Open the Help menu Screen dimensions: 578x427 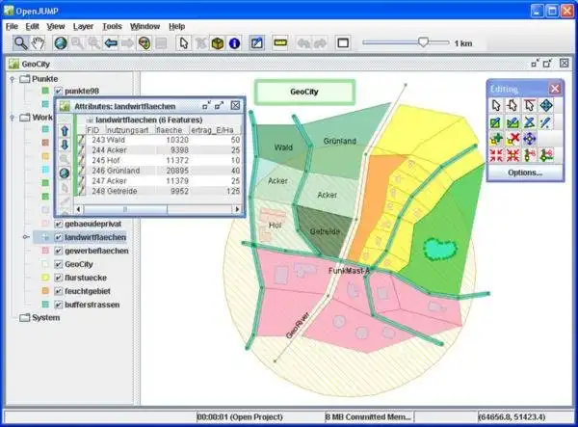176,26
